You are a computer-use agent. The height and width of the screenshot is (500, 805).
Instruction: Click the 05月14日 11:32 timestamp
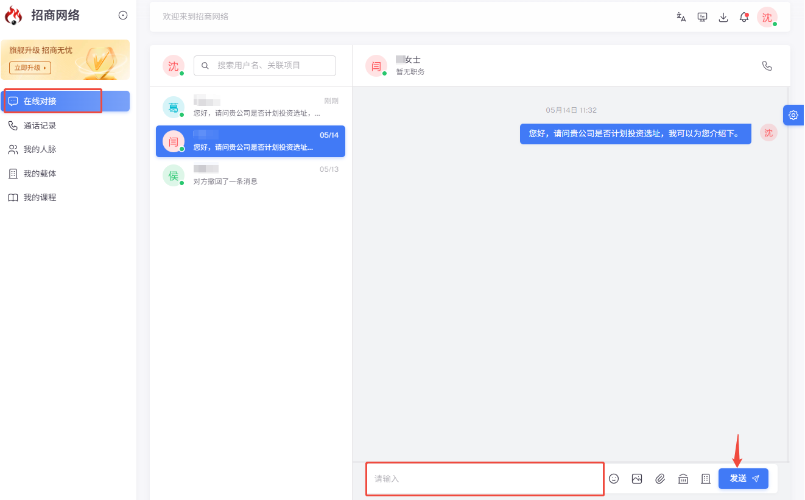(x=571, y=110)
